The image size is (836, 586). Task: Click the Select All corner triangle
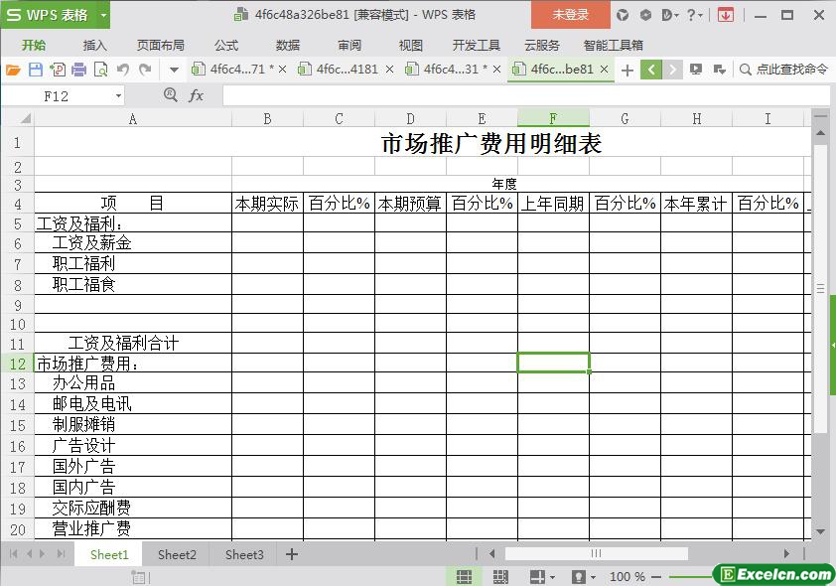pyautogui.click(x=25, y=118)
